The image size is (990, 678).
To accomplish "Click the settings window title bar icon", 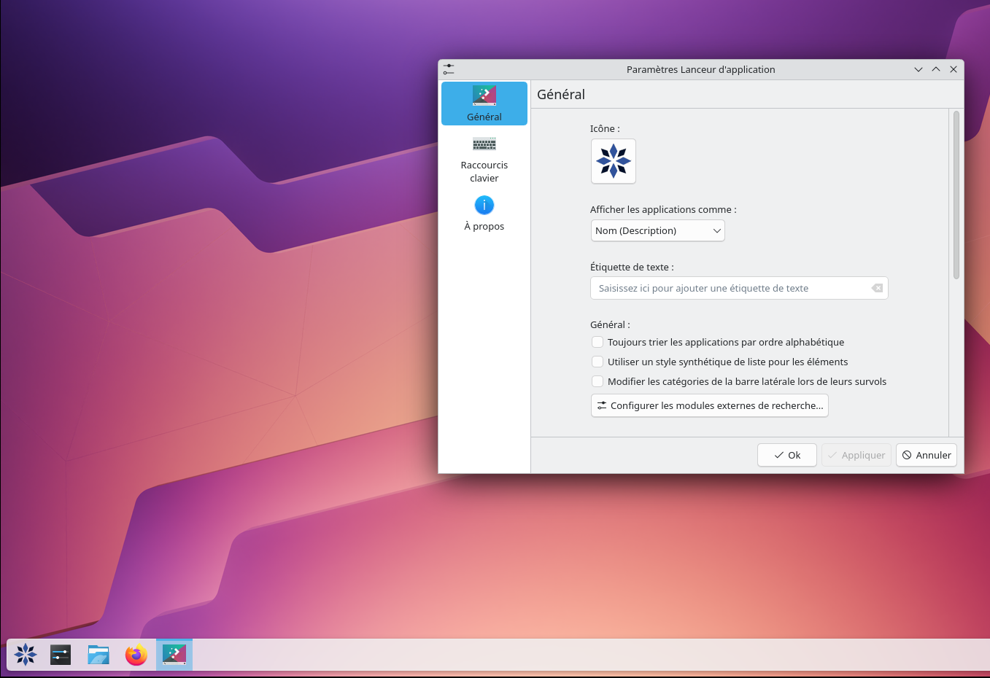I will pyautogui.click(x=449, y=69).
